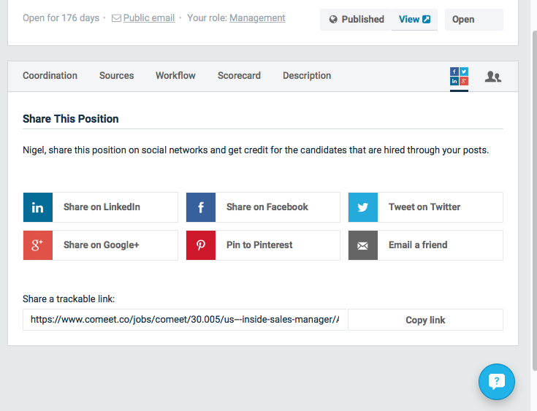
Task: Click the Email a friend label
Action: tap(418, 245)
